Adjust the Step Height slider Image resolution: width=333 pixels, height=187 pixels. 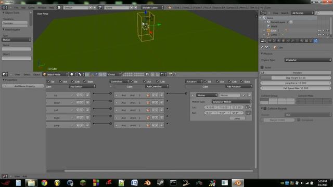click(x=296, y=78)
